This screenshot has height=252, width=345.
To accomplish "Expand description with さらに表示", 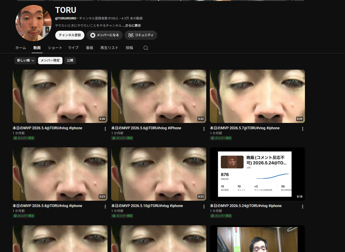I will (132, 26).
